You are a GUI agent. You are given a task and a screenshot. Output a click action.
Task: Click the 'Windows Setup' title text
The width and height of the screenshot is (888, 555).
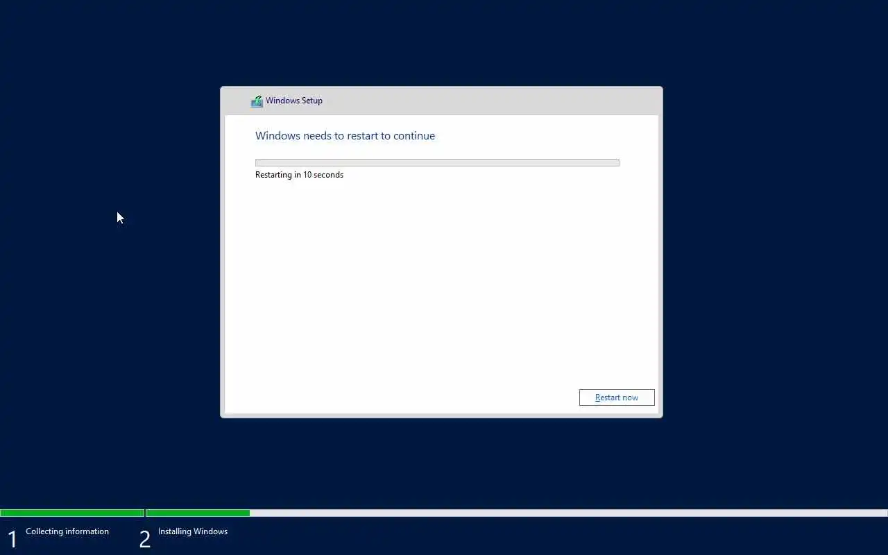(x=294, y=101)
